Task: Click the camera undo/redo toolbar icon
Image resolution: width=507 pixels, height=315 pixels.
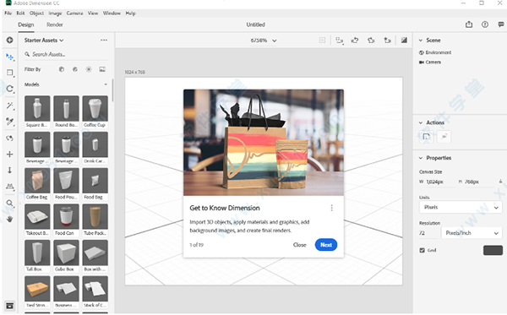Action: [x=355, y=41]
